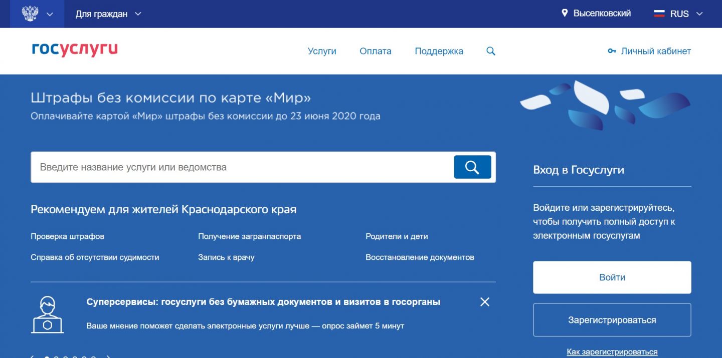The image size is (722, 358).
Task: Open the 'Поддержка' menu item
Action: click(x=439, y=51)
